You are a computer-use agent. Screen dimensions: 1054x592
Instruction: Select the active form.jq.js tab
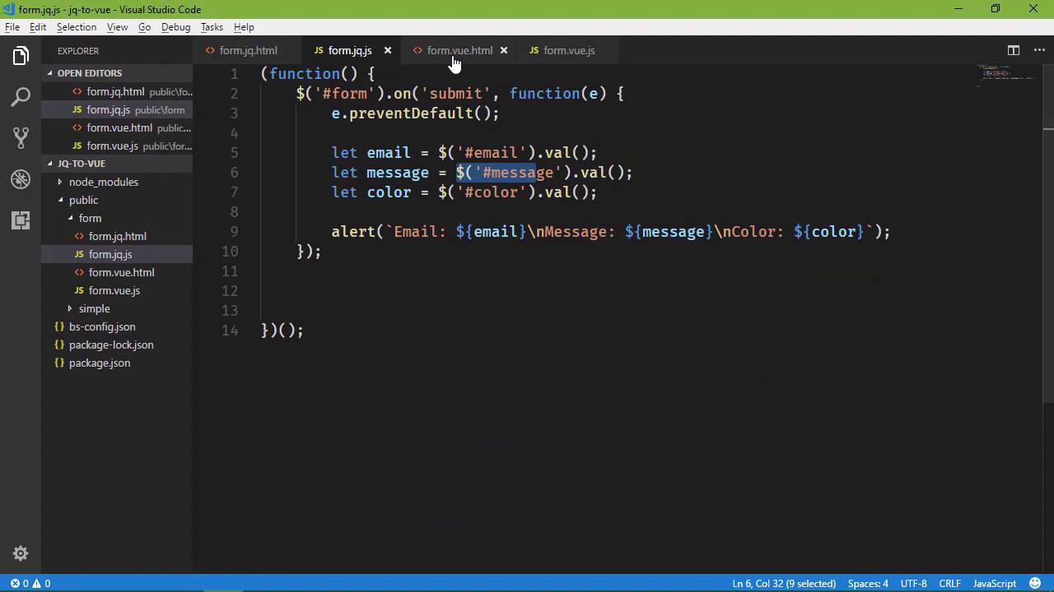coord(350,50)
